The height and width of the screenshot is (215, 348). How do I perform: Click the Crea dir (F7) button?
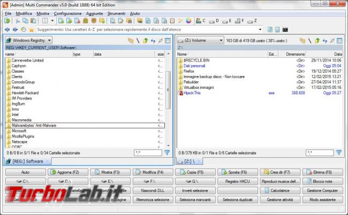[280, 172]
